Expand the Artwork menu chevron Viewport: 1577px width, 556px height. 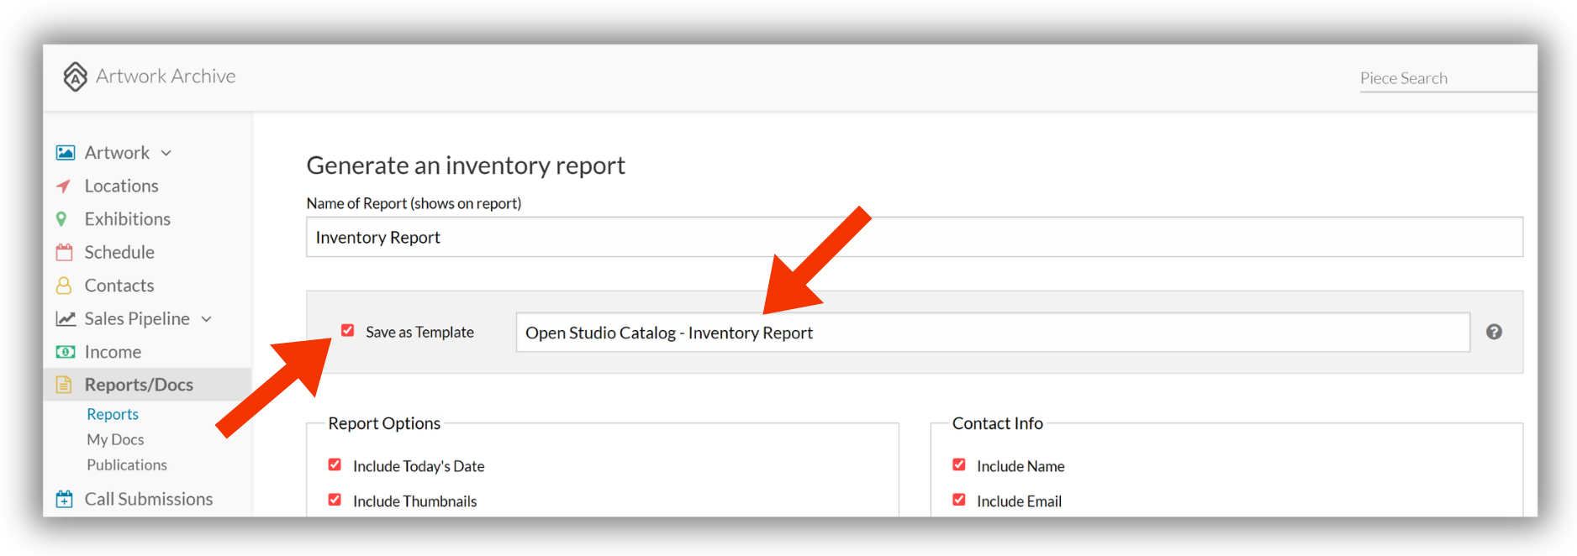click(166, 153)
